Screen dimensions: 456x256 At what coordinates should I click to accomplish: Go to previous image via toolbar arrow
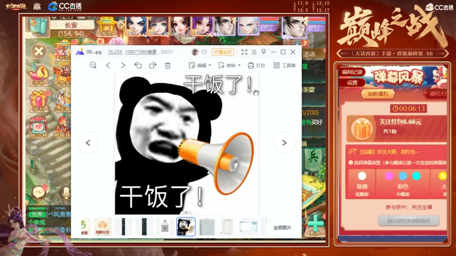[108, 65]
